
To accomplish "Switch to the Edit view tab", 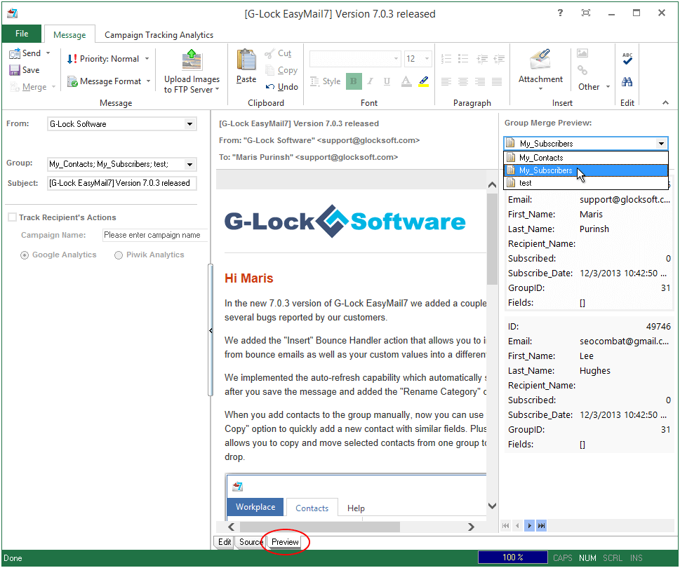I will pyautogui.click(x=224, y=542).
